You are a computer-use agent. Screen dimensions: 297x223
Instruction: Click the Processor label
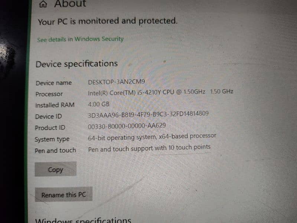click(x=49, y=94)
